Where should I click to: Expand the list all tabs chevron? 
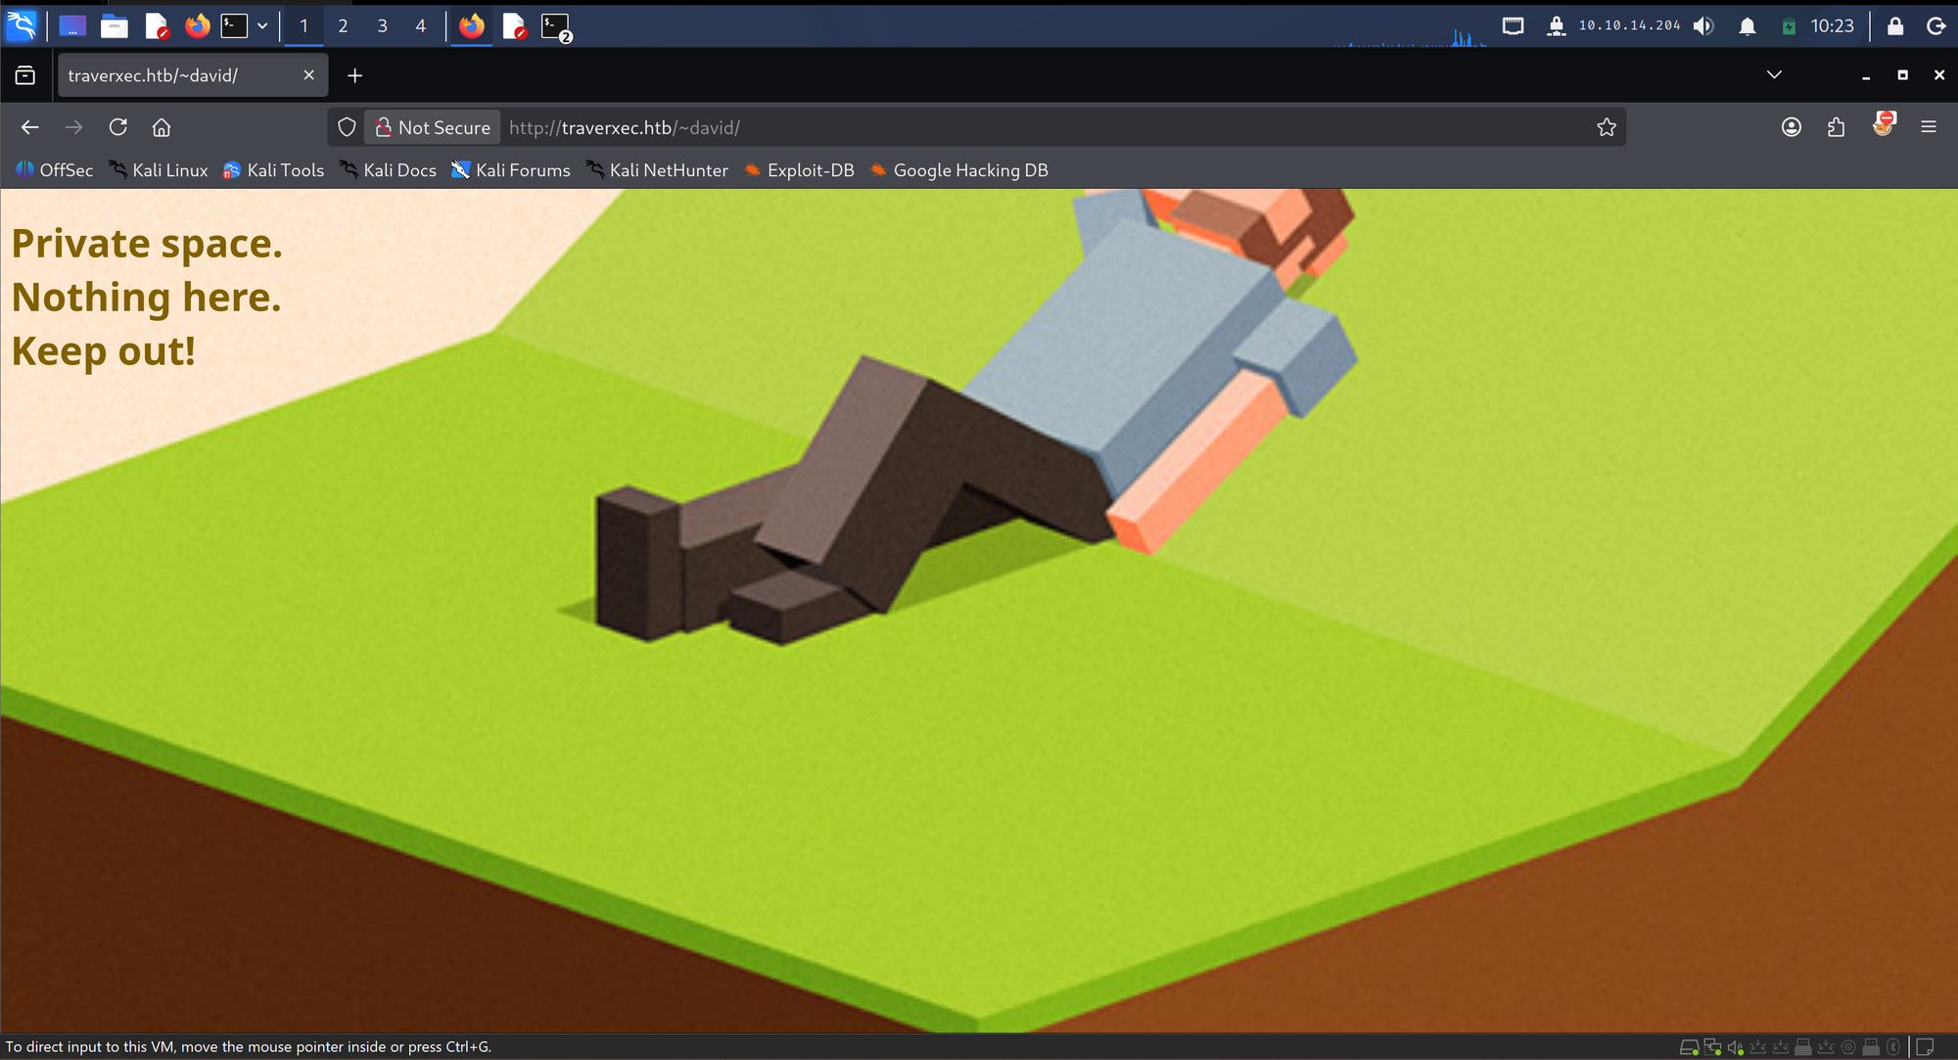(1774, 75)
